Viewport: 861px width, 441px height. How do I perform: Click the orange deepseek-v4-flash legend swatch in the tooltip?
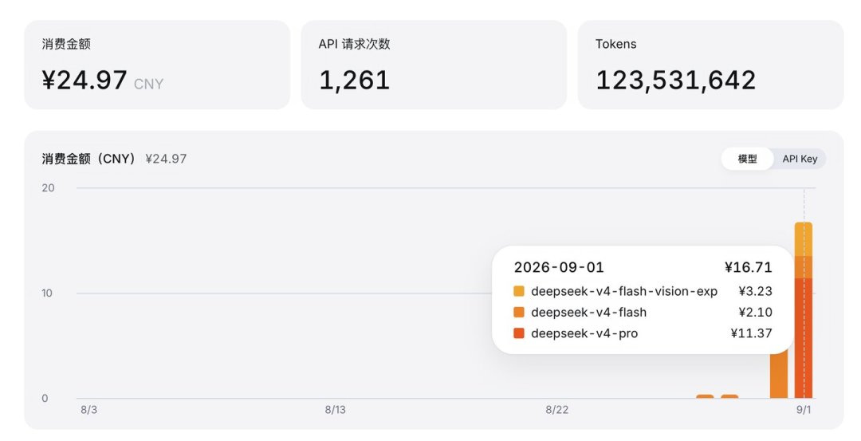518,312
